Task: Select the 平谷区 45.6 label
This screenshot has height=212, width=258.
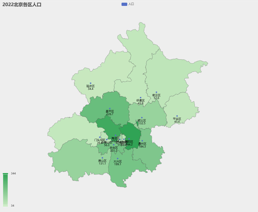Action: pyautogui.click(x=177, y=120)
